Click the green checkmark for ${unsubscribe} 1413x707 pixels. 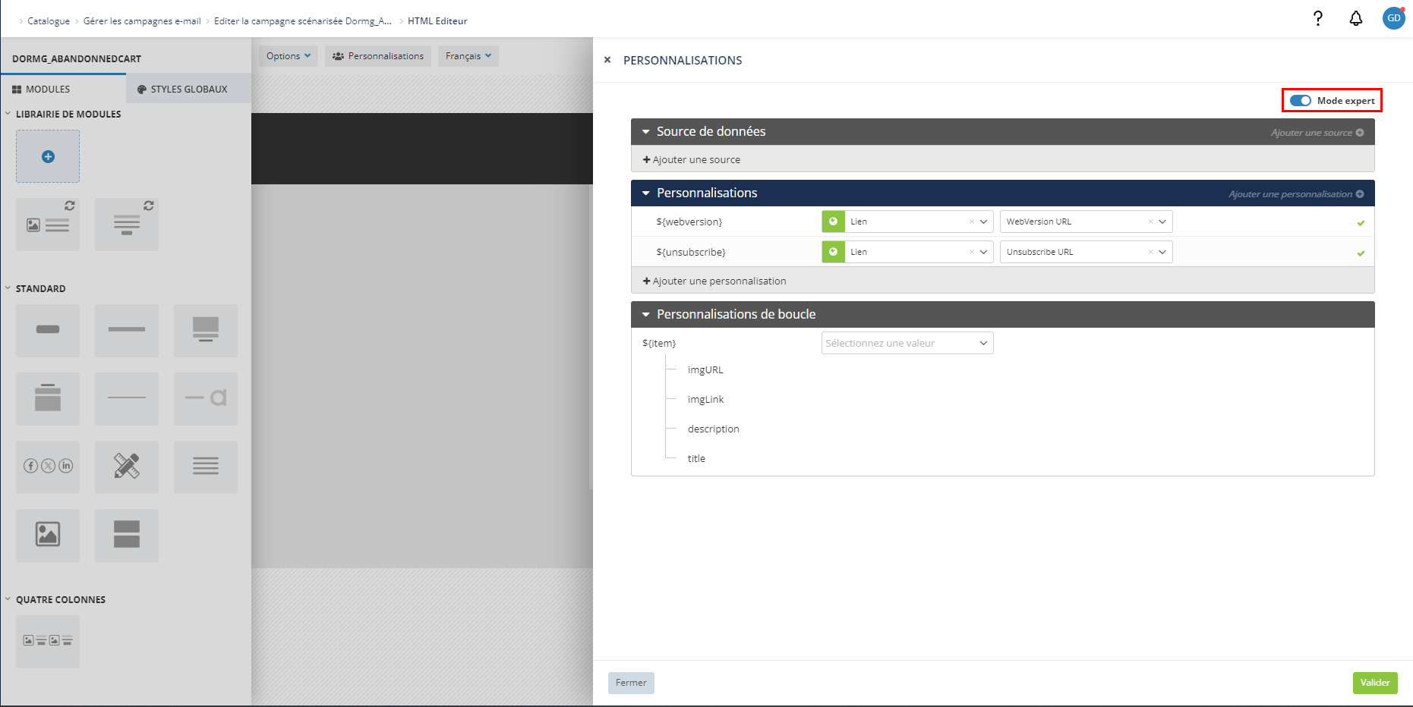pos(1361,253)
